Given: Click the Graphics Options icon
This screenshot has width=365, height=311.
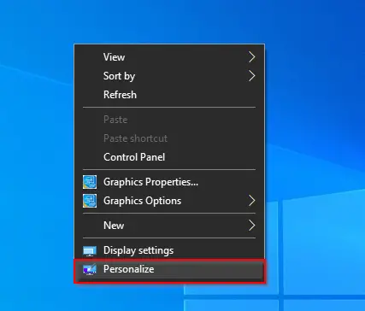Looking at the screenshot, I should [90, 201].
